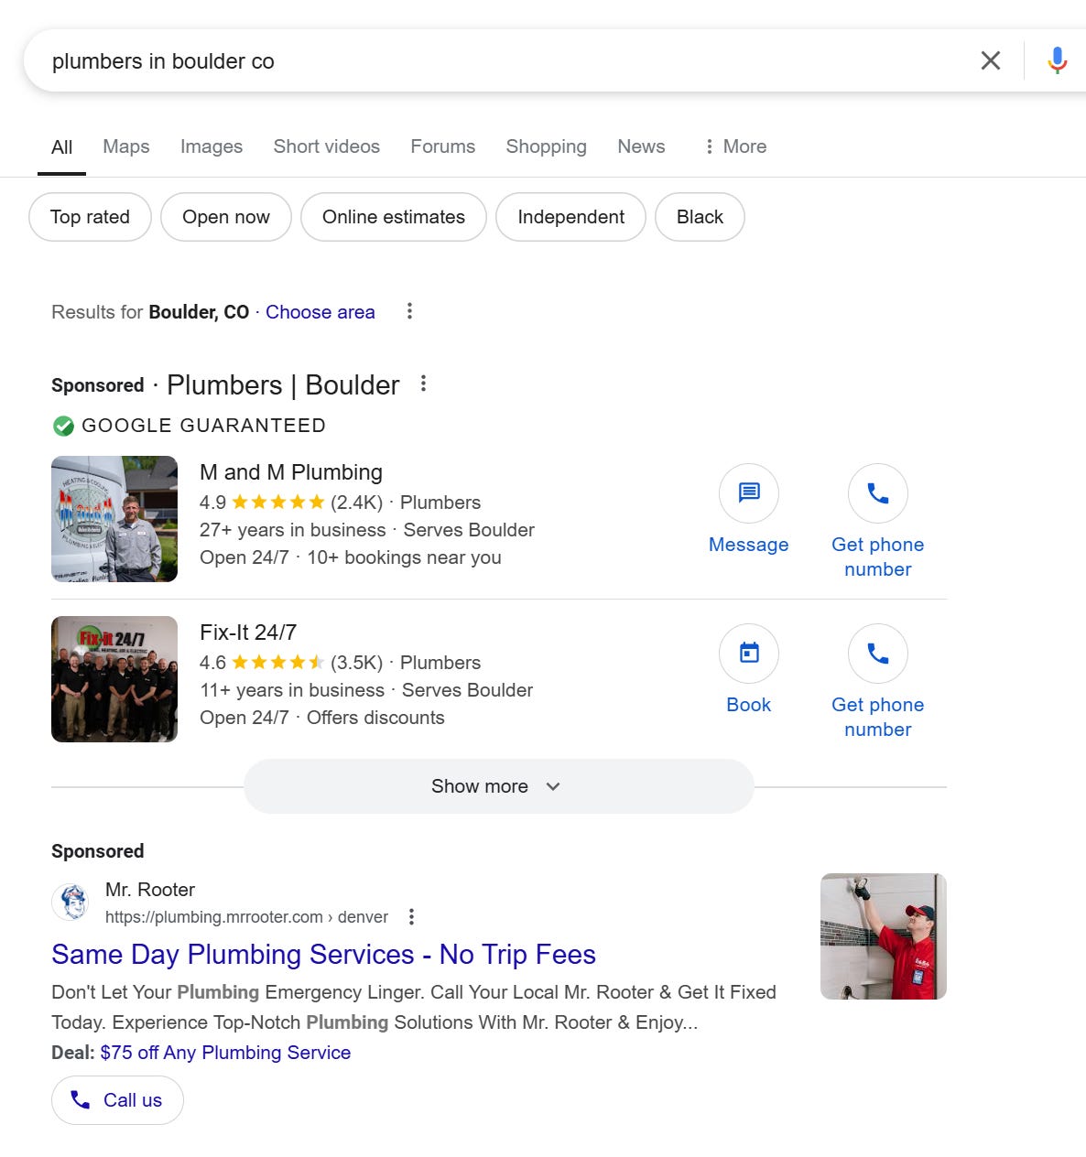The width and height of the screenshot is (1086, 1157).
Task: Get phone number for M and M Plumbing
Action: click(x=878, y=522)
